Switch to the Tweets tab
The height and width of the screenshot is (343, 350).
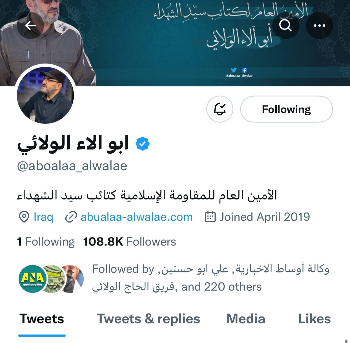[x=42, y=319]
